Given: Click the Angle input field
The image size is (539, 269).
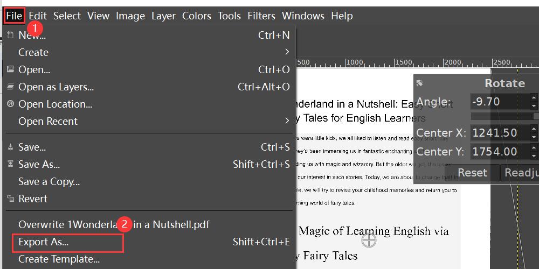Looking at the screenshot, I should tap(500, 102).
